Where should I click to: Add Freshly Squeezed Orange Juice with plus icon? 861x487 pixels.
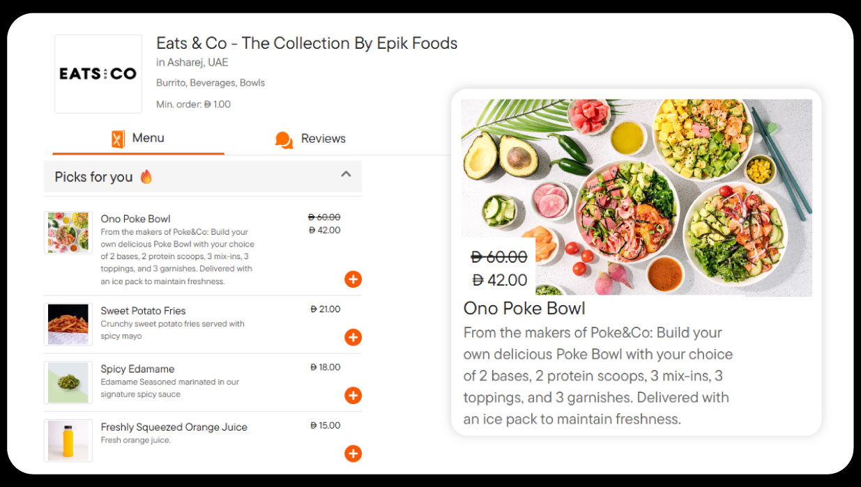(x=353, y=454)
